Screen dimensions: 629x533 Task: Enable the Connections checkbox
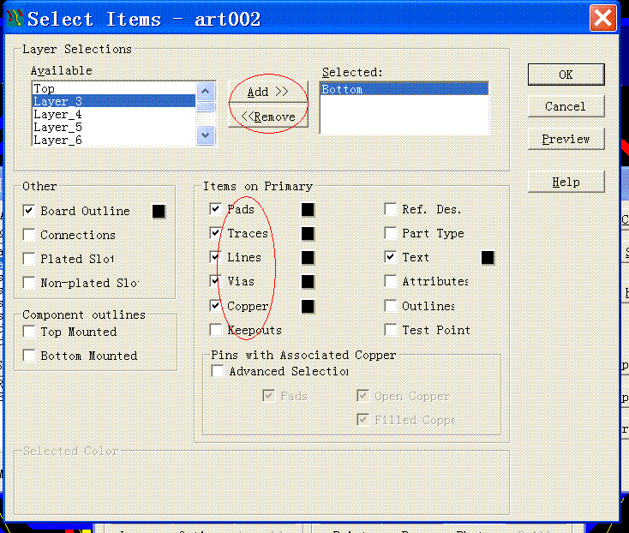pyautogui.click(x=28, y=235)
